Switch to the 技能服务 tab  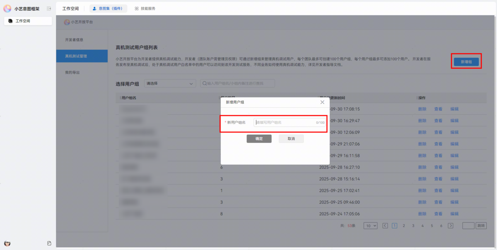click(x=145, y=8)
